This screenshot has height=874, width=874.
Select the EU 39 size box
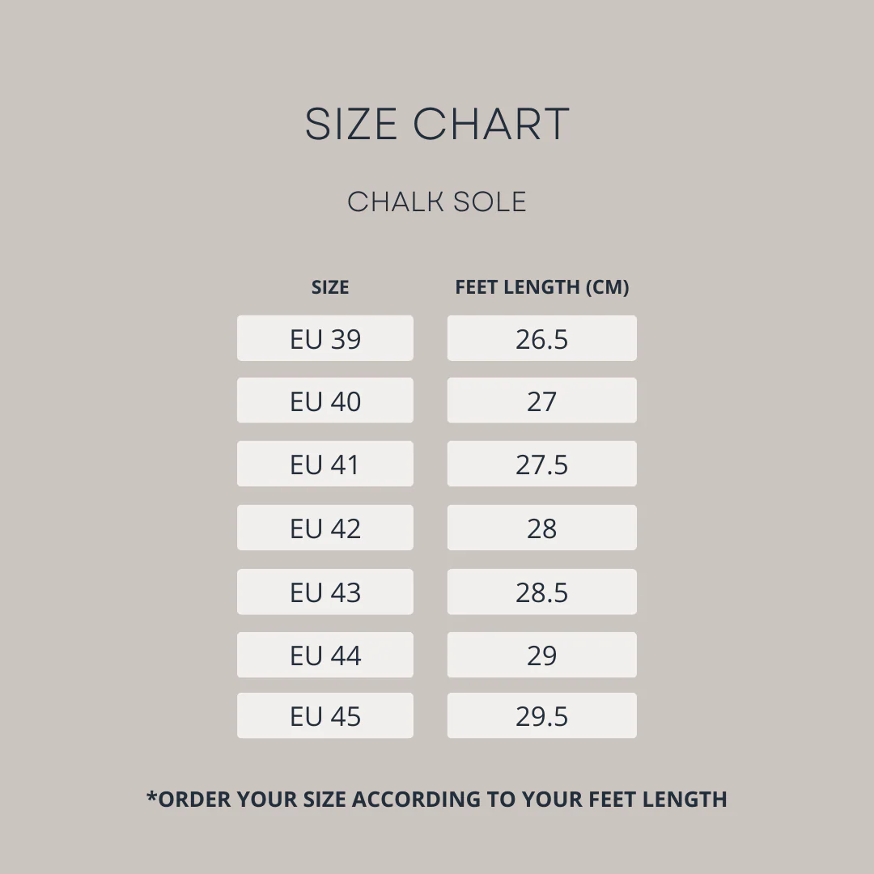point(325,337)
